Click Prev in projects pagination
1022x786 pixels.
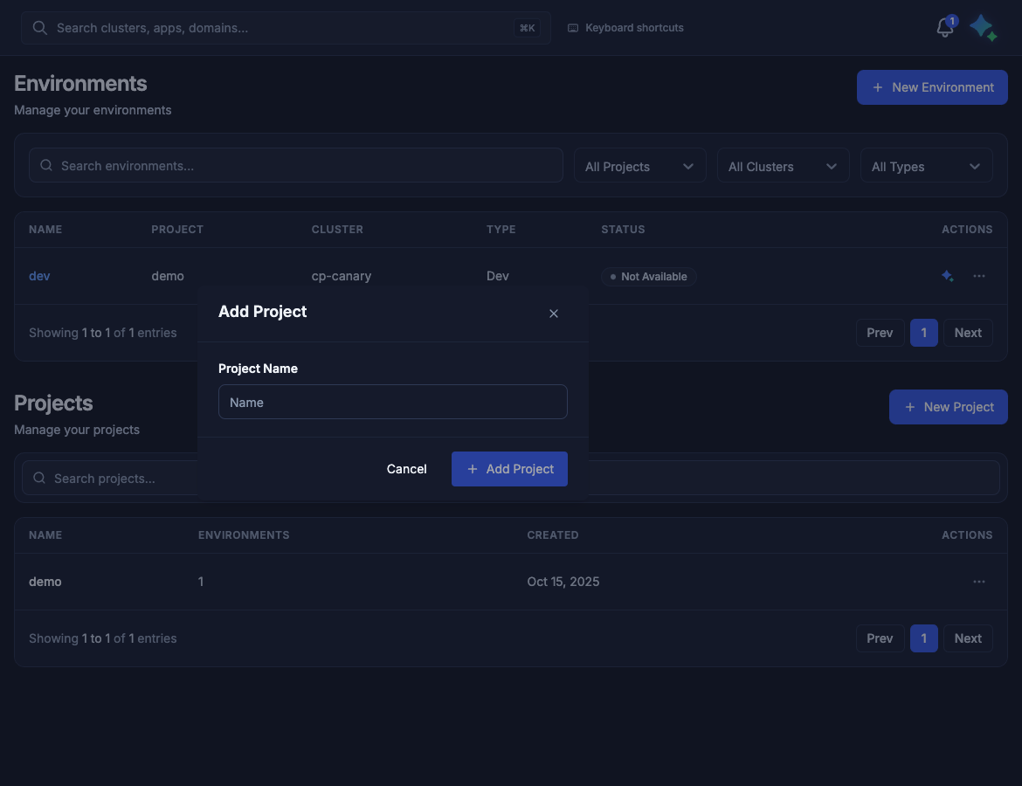pyautogui.click(x=880, y=638)
